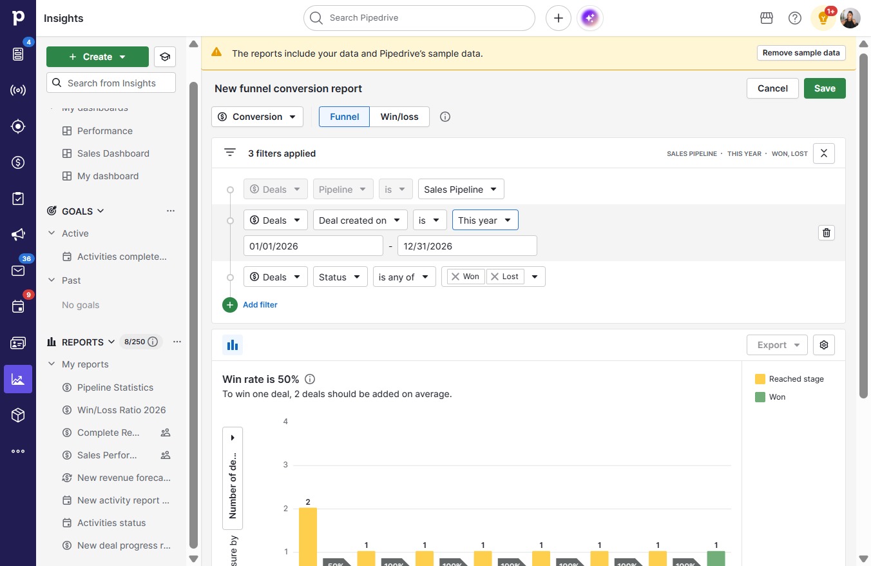The width and height of the screenshot is (871, 566).
Task: Open the Deals dollar icon in sidebar
Action: pos(18,162)
